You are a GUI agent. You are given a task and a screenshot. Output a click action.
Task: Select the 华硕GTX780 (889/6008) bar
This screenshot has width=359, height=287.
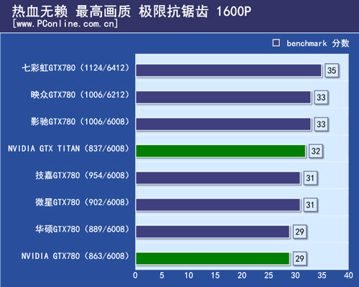click(213, 232)
